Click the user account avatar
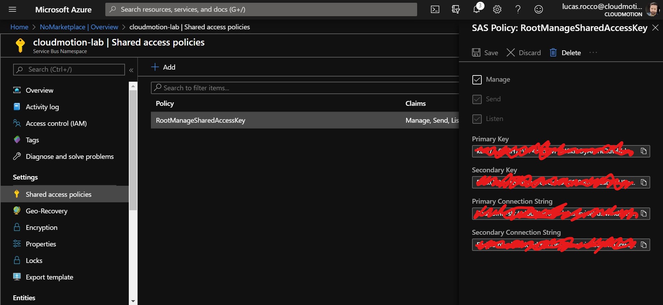Viewport: 663px width, 305px height. coord(652,9)
